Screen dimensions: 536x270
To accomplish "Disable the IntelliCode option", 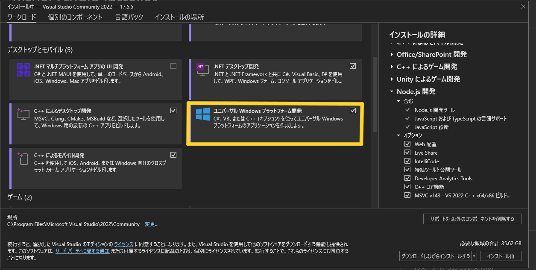I will point(407,161).
